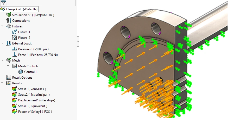The image size is (228, 120).
Task: Select Fixture-2 label
Action: point(24,38)
